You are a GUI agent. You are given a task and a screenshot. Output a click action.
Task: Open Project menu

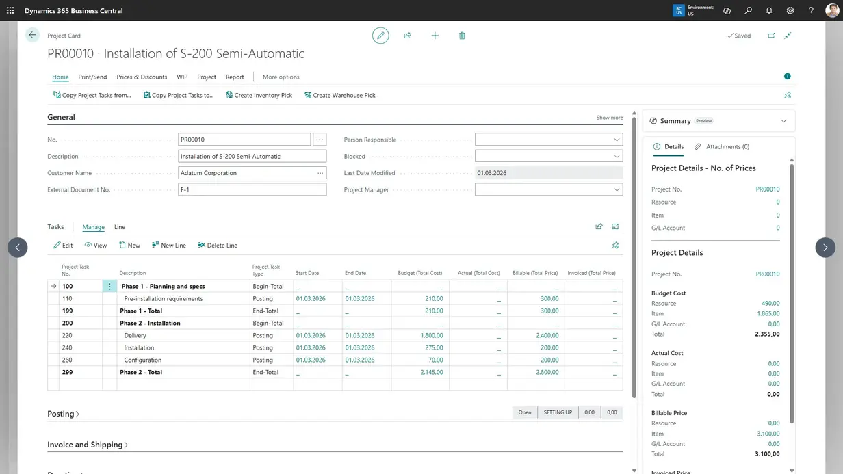pyautogui.click(x=207, y=77)
